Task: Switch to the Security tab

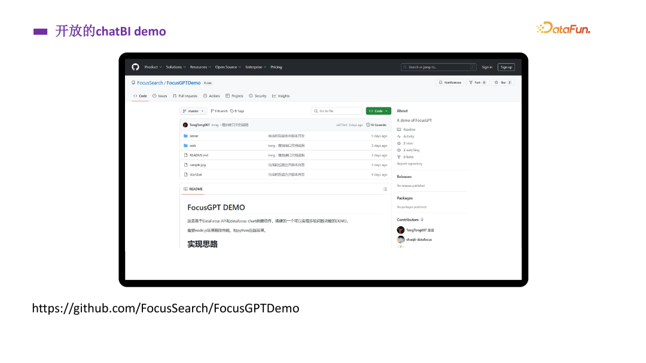Action: pyautogui.click(x=258, y=96)
